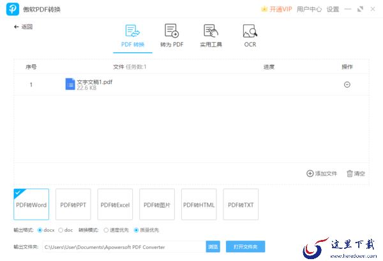This screenshot has height=261, width=383.
Task: Select the PDF转Word conversion tile
Action: (31, 204)
